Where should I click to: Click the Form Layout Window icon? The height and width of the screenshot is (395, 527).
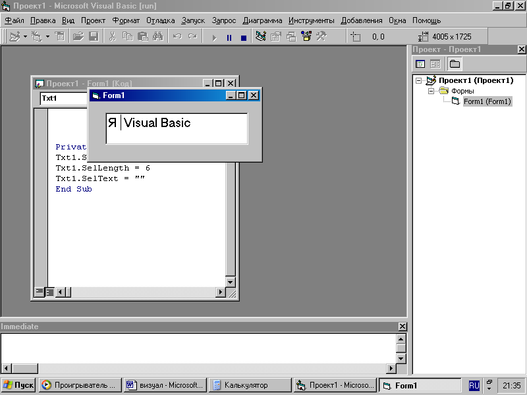(291, 36)
